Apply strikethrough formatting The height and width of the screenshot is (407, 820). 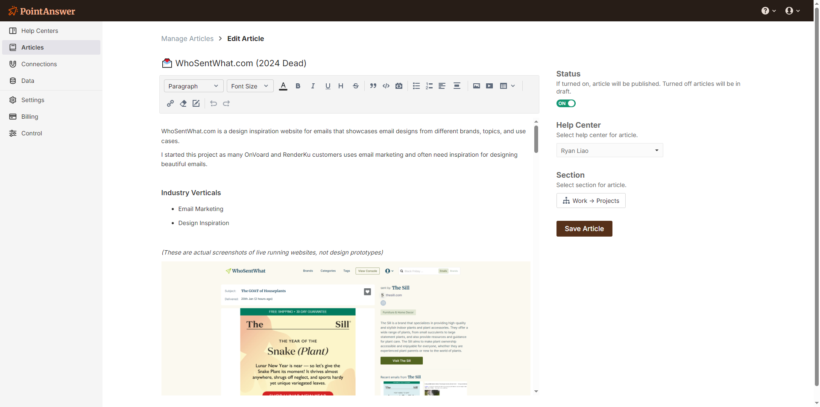coord(355,86)
